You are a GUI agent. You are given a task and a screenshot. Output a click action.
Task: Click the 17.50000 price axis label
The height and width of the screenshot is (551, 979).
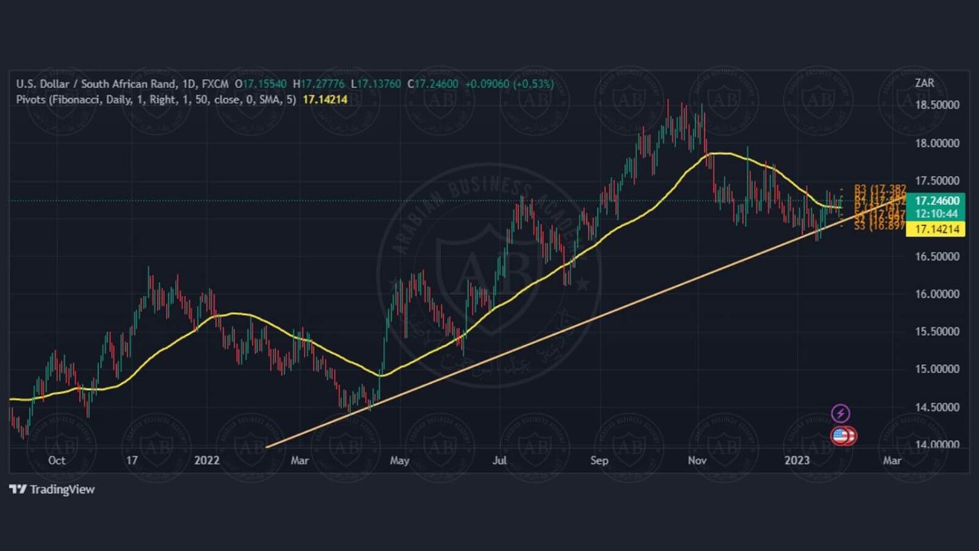[x=937, y=181]
